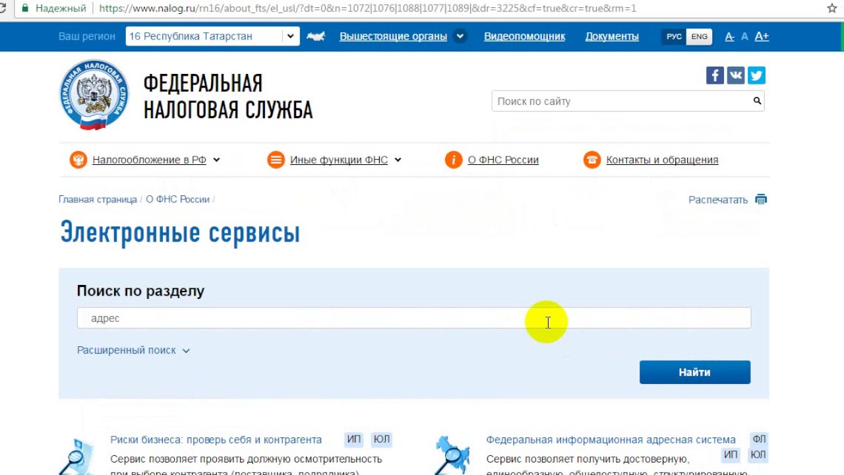The height and width of the screenshot is (475, 844).
Task: Go to О ФНС России breadcrumb
Action: [x=177, y=199]
